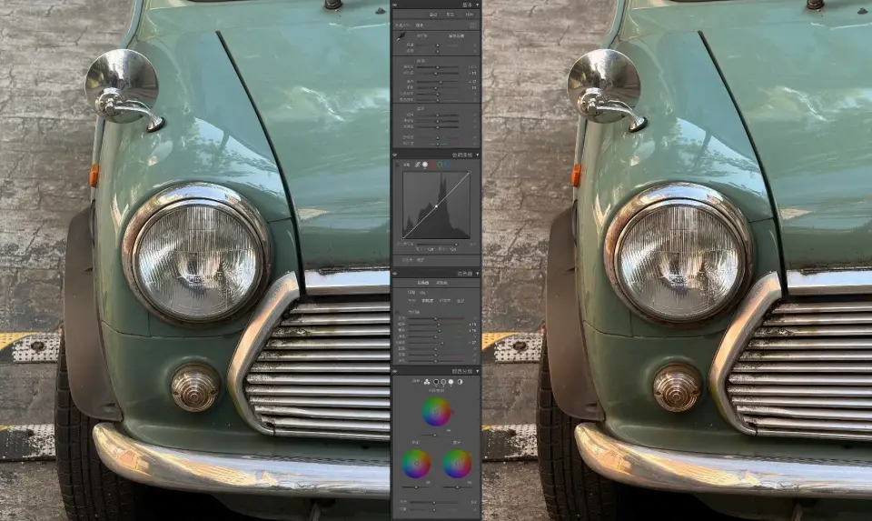Click the black and white treatment button

tap(451, 15)
